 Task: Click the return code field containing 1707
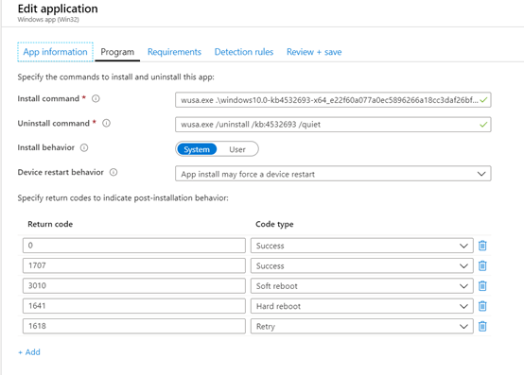[x=134, y=266]
